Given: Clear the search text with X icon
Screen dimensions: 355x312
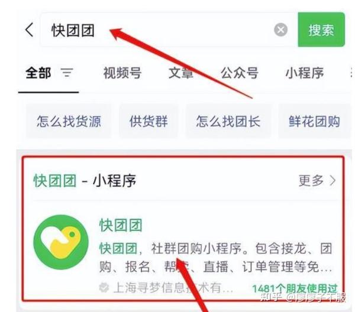Looking at the screenshot, I should [280, 30].
